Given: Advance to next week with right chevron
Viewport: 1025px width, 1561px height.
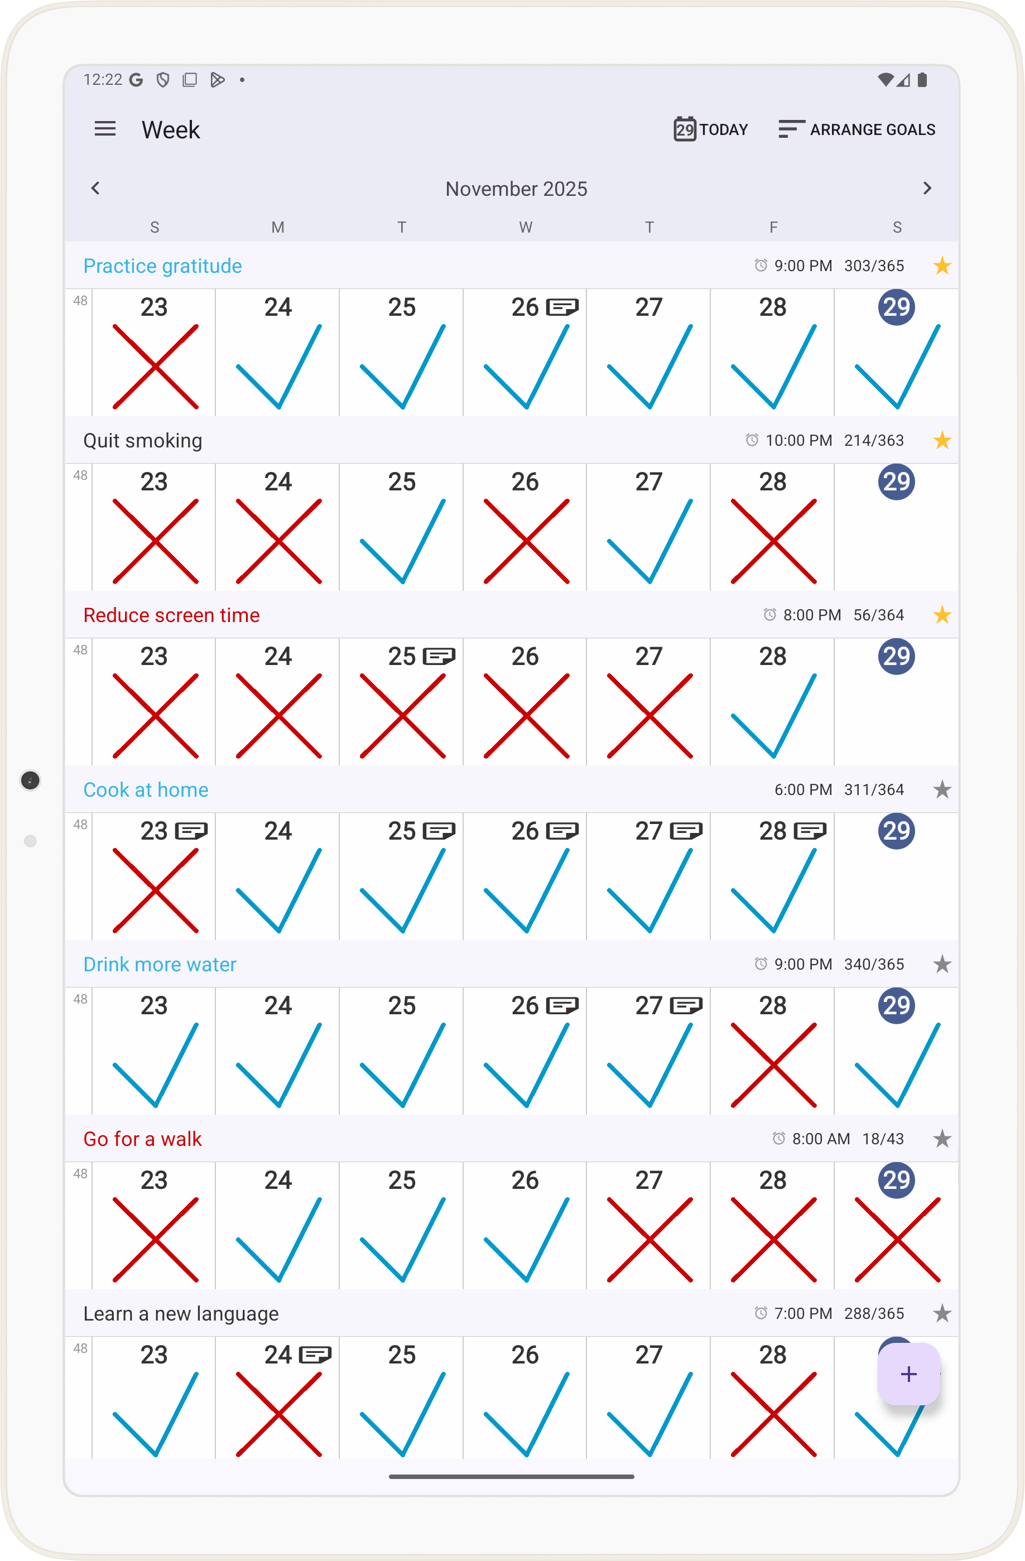Looking at the screenshot, I should [x=927, y=188].
